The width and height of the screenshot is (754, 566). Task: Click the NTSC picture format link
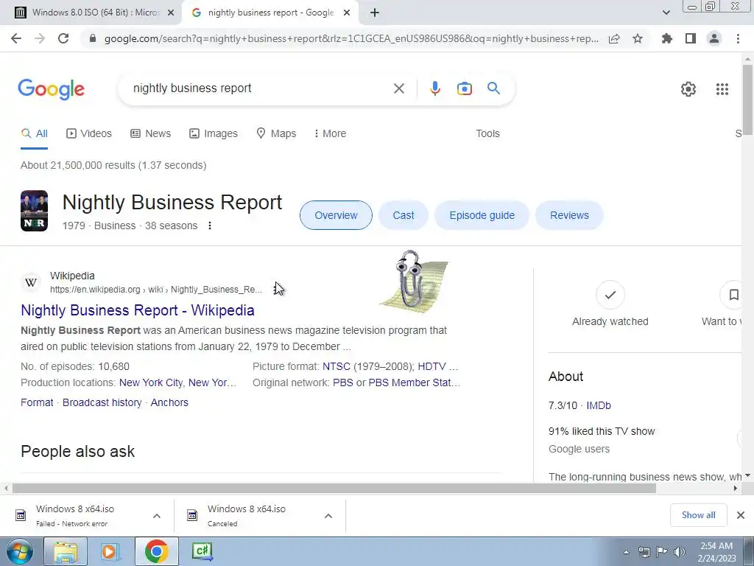[336, 366]
